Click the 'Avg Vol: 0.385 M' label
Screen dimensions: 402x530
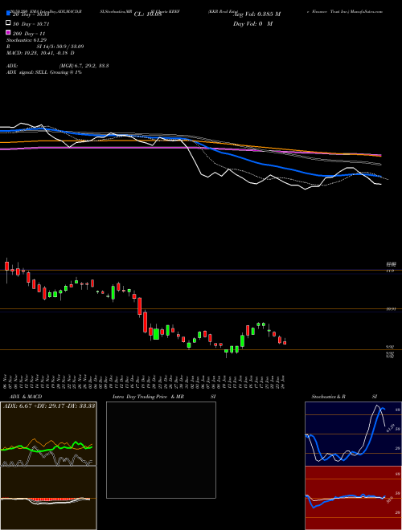[x=256, y=14]
